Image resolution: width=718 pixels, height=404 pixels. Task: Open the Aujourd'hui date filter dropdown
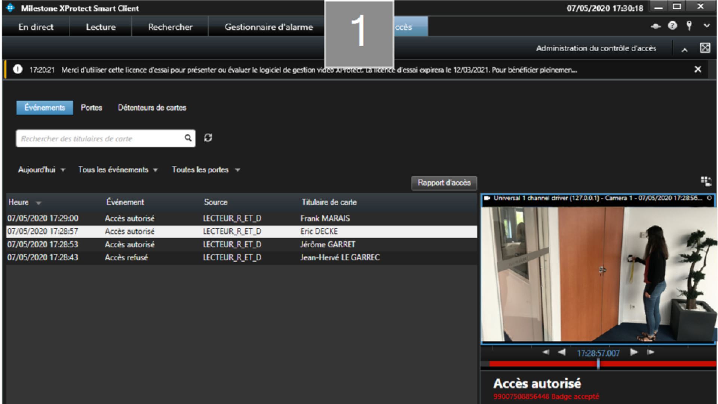(x=42, y=170)
